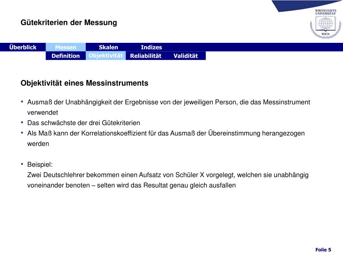Click the Beispiel: bullet label
The width and height of the screenshot is (343, 257).
[40, 165]
